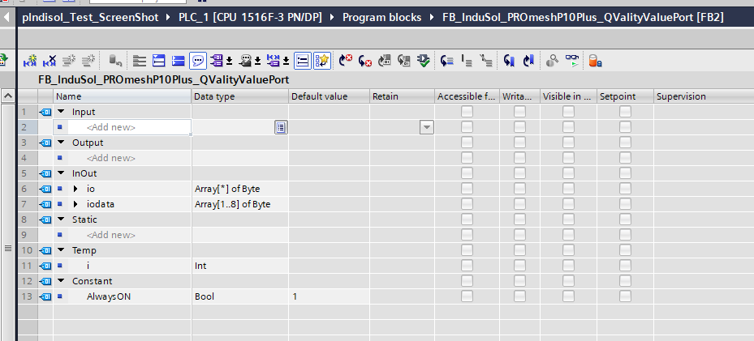754x341 pixels.
Task: Tick Accessible checkbox in the io row
Action: tap(467, 189)
